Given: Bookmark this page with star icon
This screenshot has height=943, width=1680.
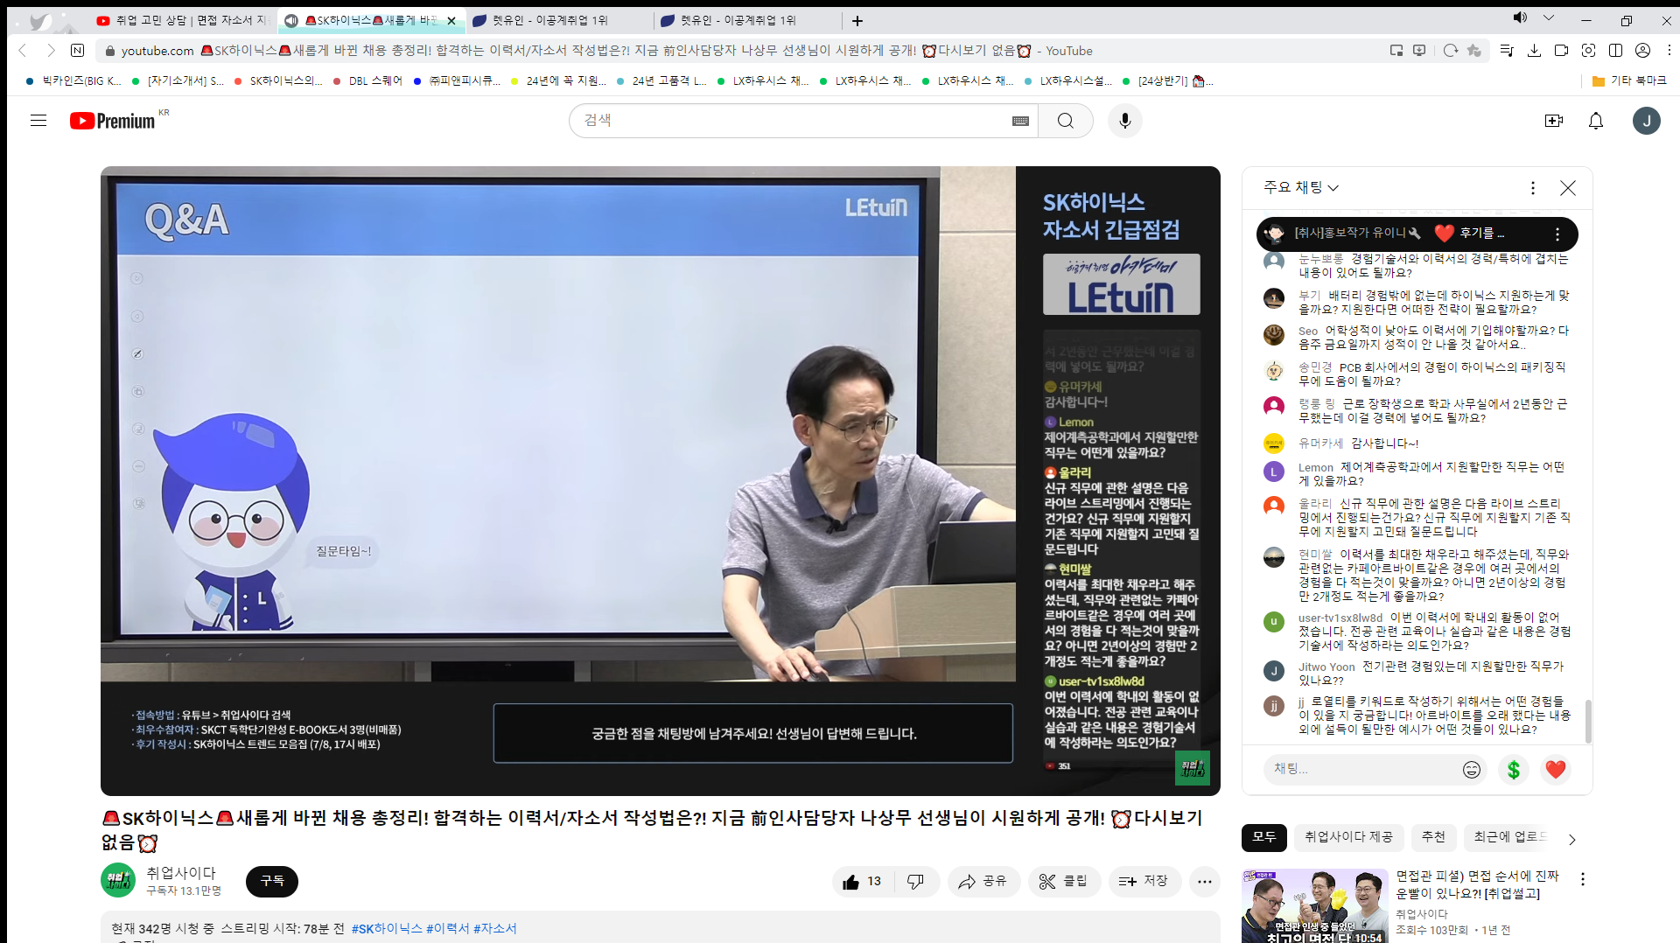Looking at the screenshot, I should click(x=1474, y=51).
